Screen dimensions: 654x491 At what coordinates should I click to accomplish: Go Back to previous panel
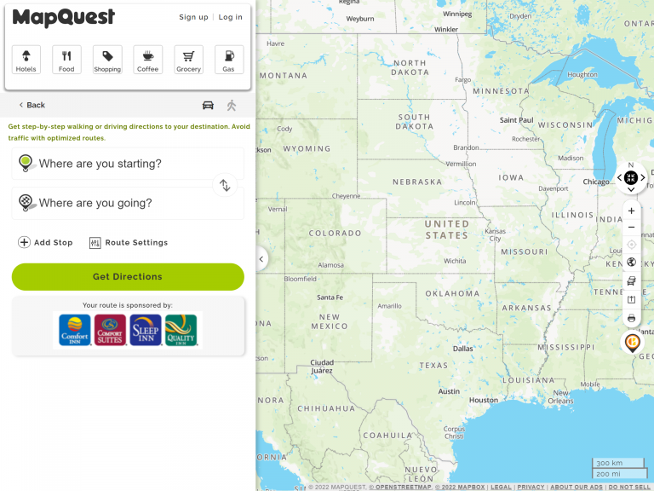click(32, 105)
